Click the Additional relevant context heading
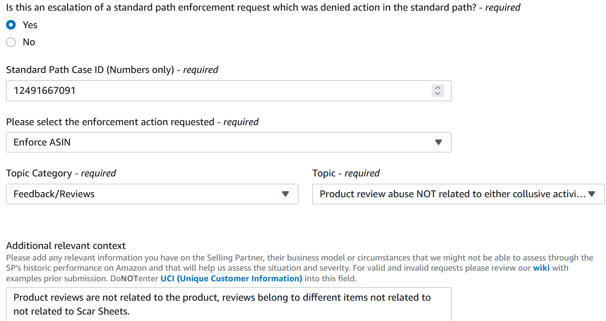Viewport: 606px width, 321px height. tap(66, 246)
